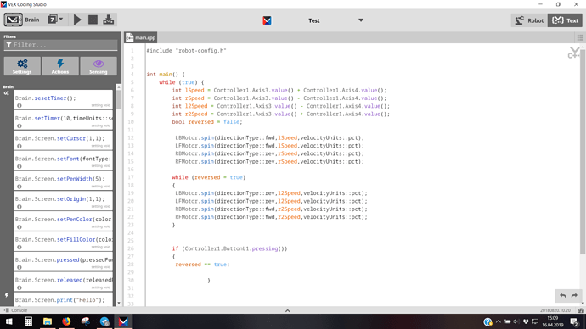Download the program to the Brain
The width and height of the screenshot is (586, 329).
[109, 20]
